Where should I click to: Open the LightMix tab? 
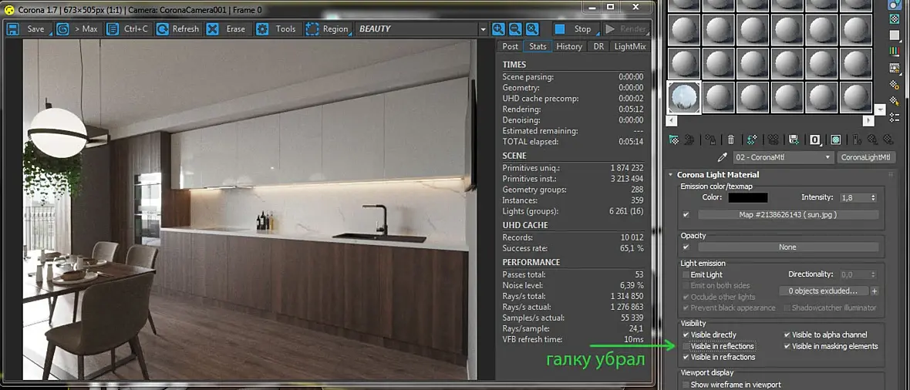(630, 46)
